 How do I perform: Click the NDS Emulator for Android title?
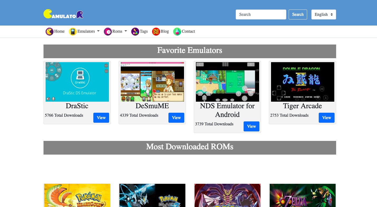(x=227, y=110)
